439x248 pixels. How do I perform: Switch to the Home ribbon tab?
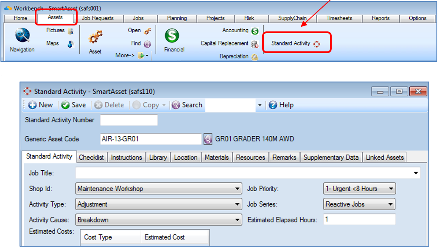(20, 18)
